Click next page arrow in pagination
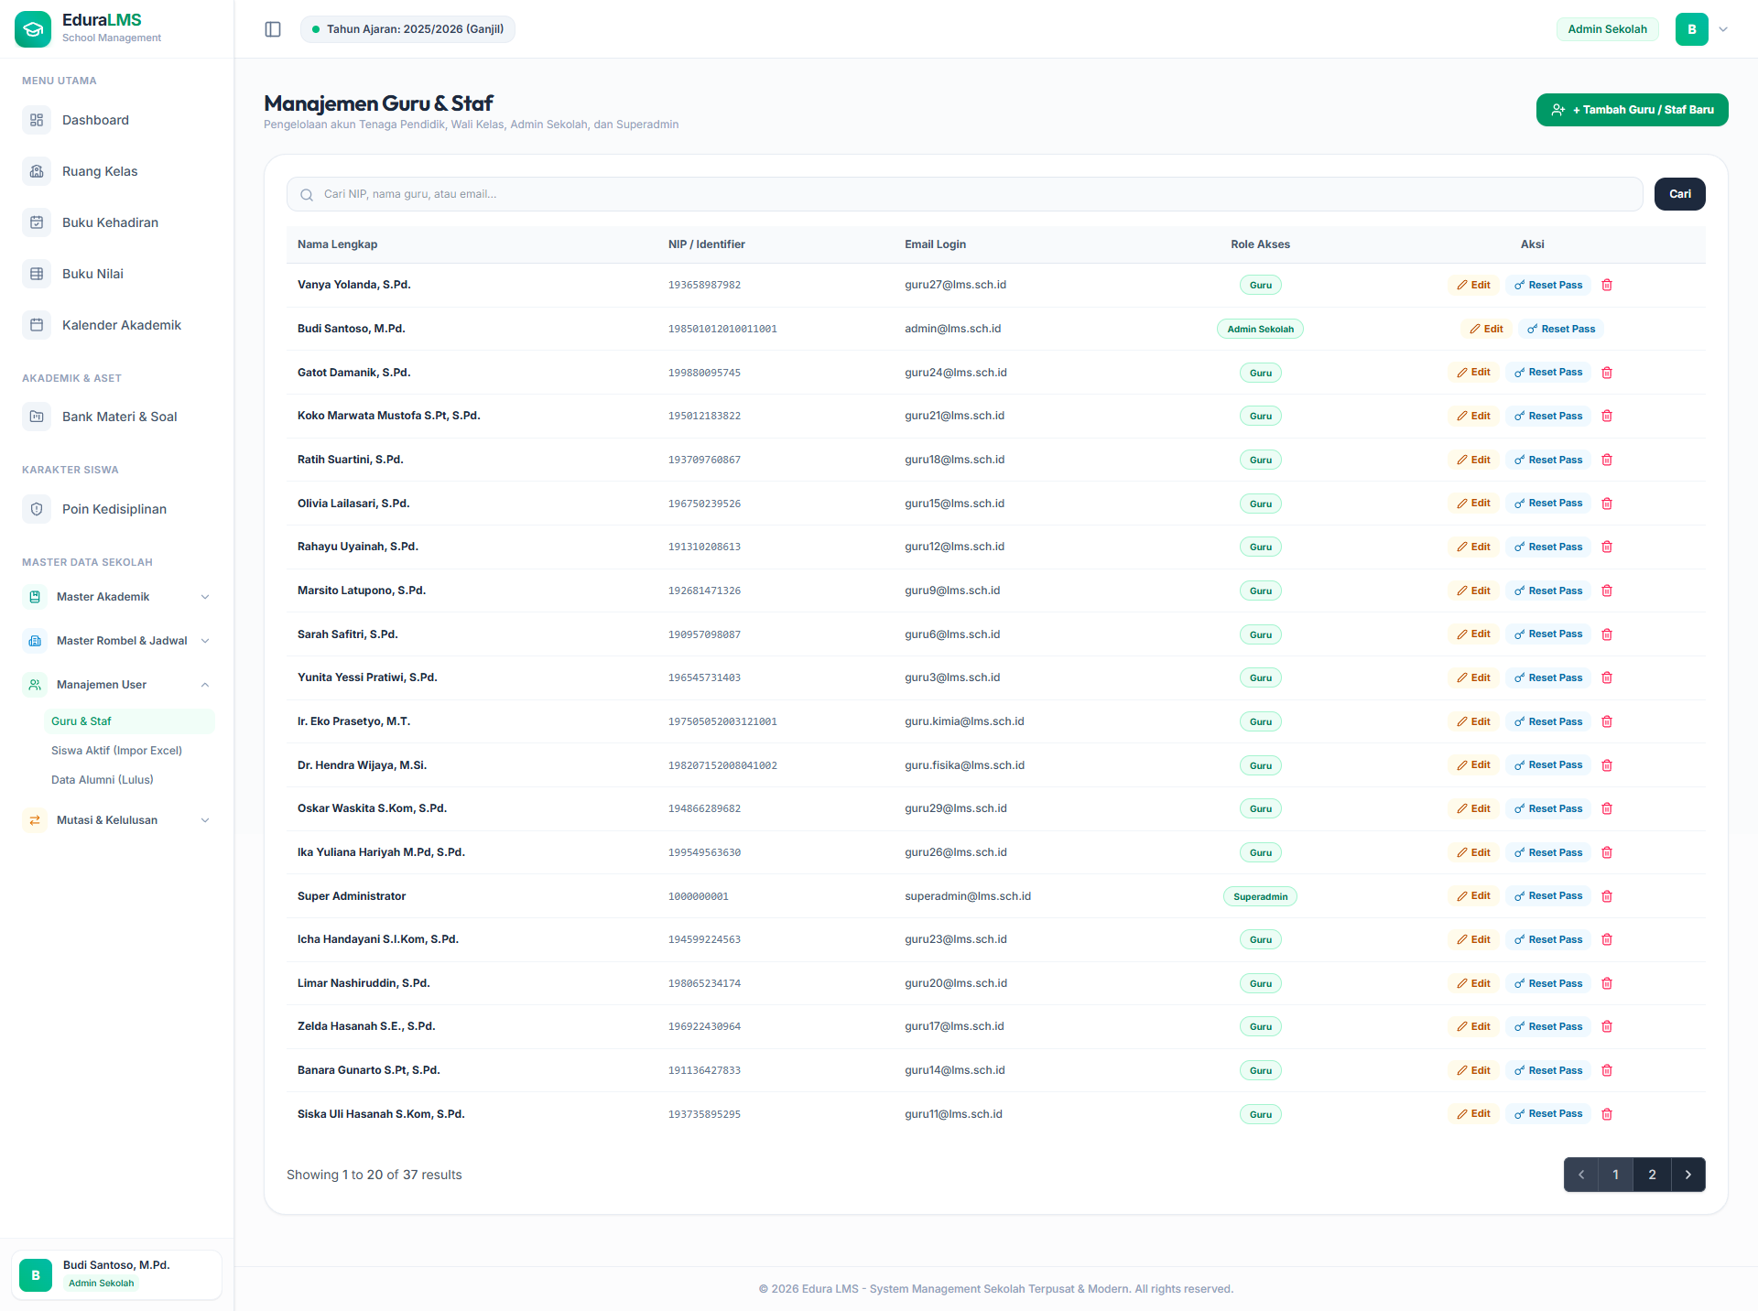Screen dimensions: 1758x1311 tap(1688, 1175)
